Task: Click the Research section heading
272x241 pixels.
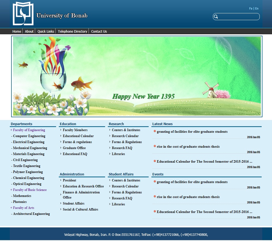Action: pos(116,124)
